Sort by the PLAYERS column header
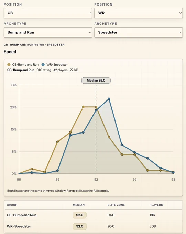186x234 pixels. (156, 205)
